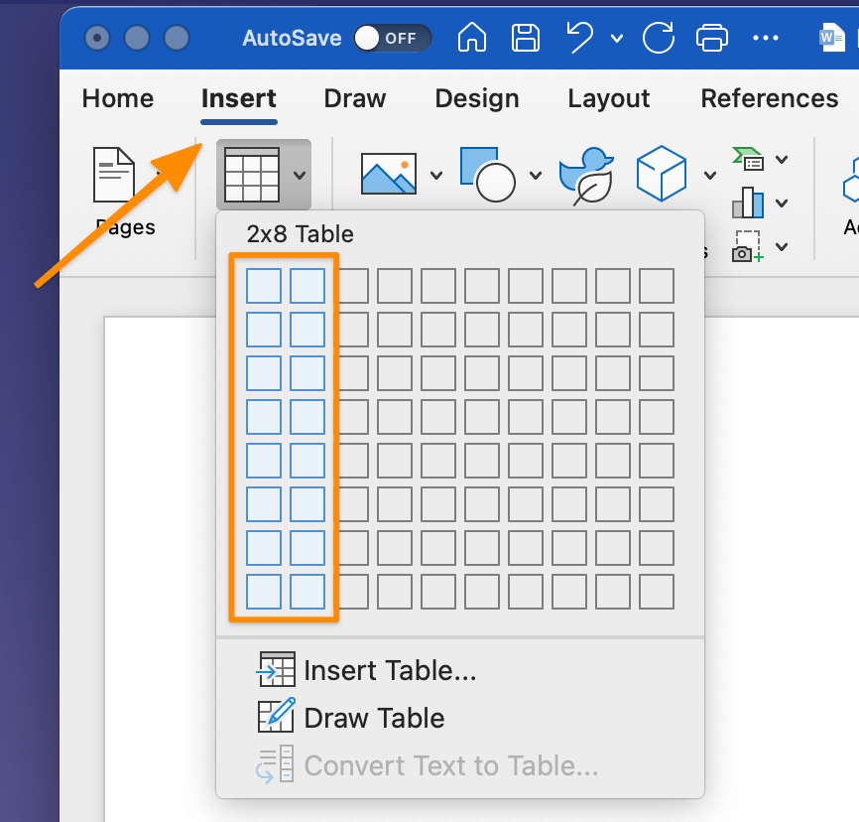Open the Shapes icon
The height and width of the screenshot is (822, 859).
click(x=488, y=174)
